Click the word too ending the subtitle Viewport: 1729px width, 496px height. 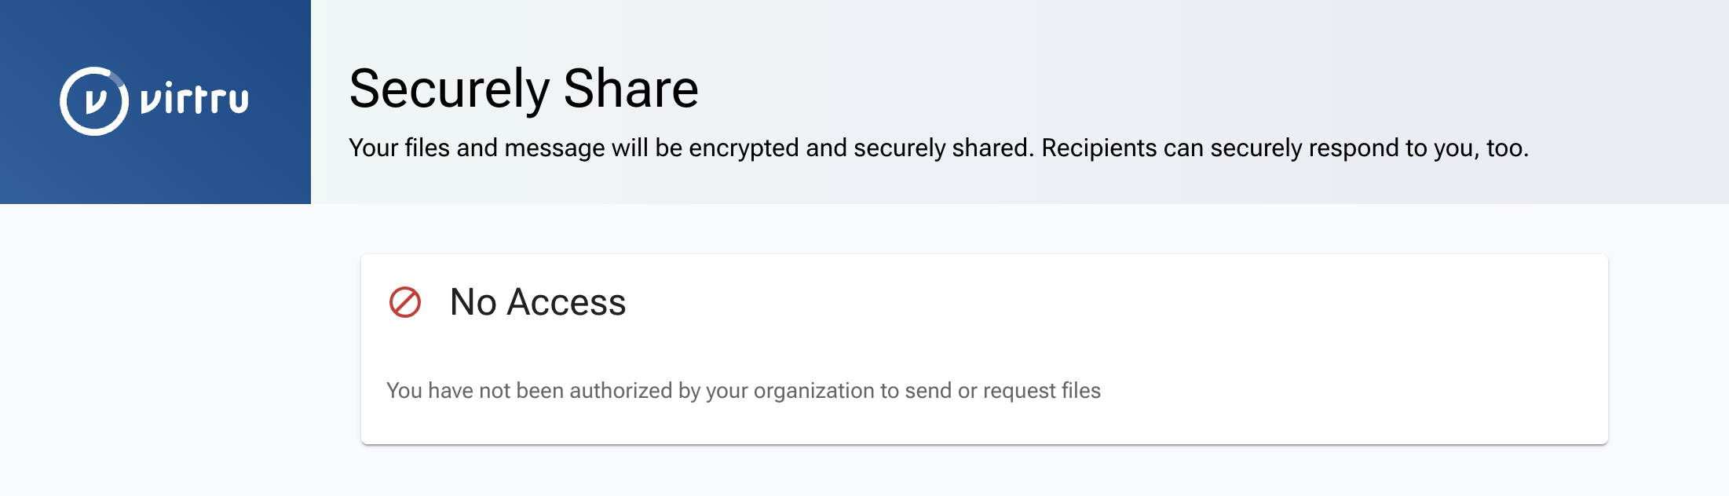1505,148
